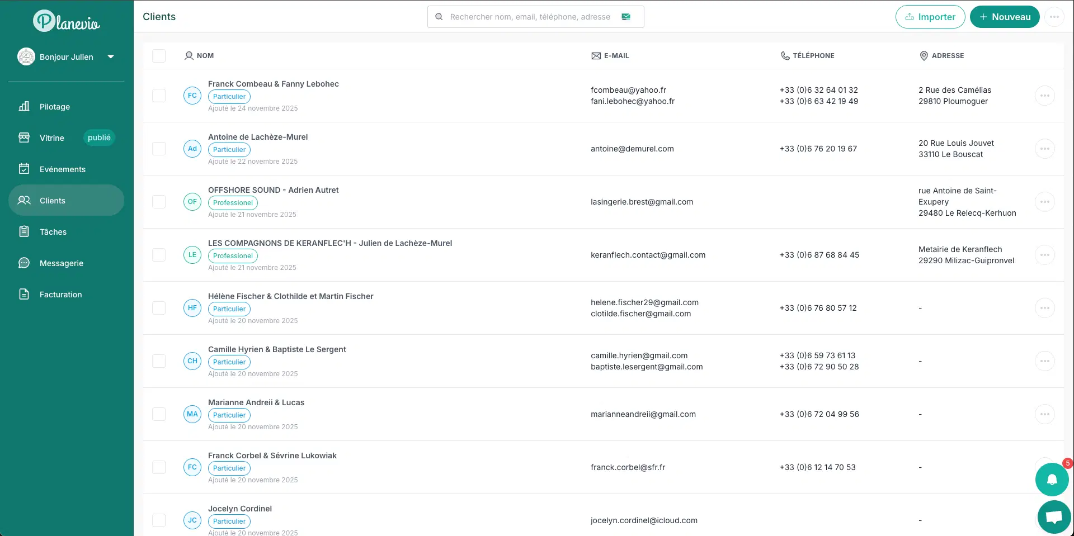This screenshot has width=1074, height=536.
Task: Click OF avatar for OFFSHORE SOUND
Action: coord(192,202)
